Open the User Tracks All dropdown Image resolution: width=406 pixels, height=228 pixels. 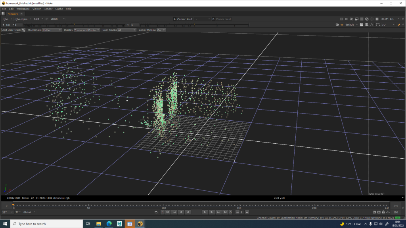tap(126, 30)
